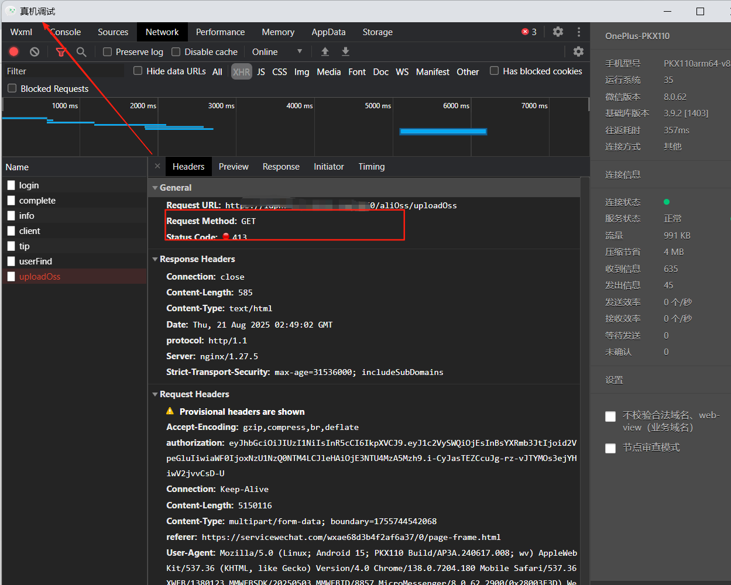Image resolution: width=731 pixels, height=585 pixels.
Task: Enable Preserve log checkbox
Action: click(x=107, y=51)
